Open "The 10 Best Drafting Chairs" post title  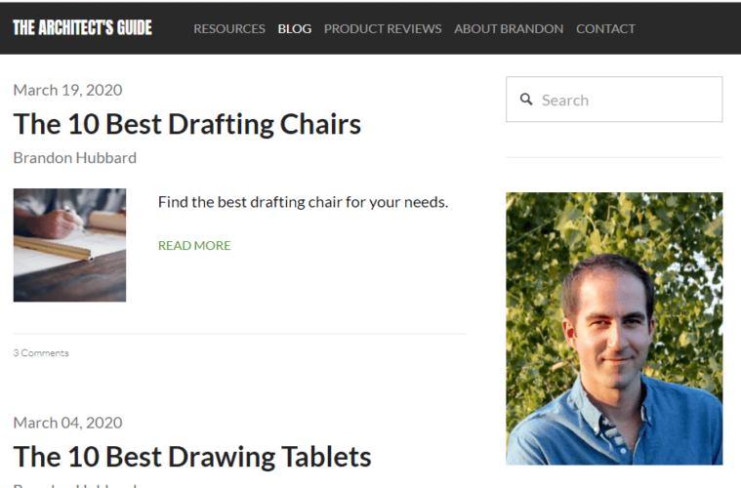[x=187, y=124]
